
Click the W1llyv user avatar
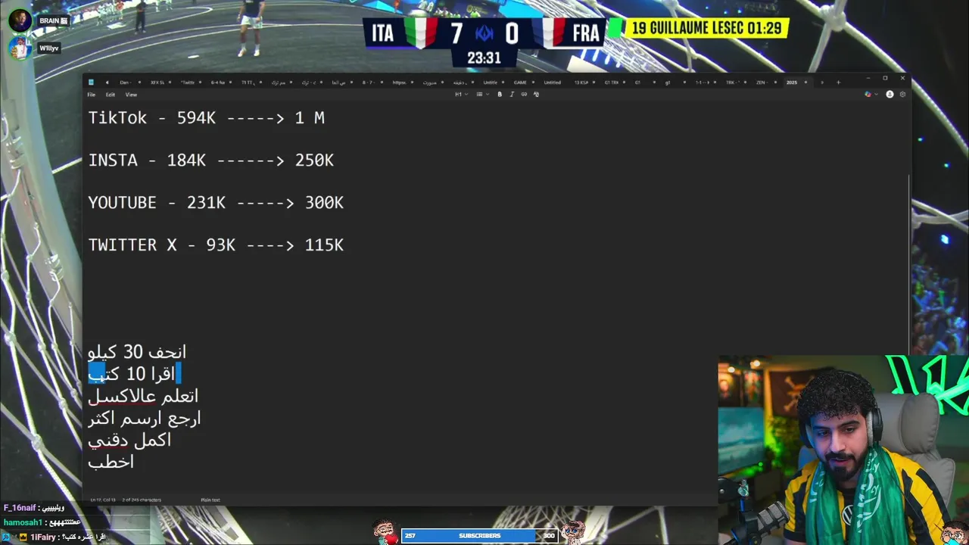(20, 48)
